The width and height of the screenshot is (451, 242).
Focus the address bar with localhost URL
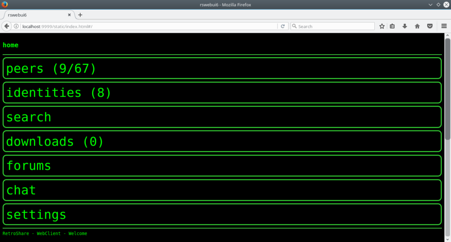point(149,26)
